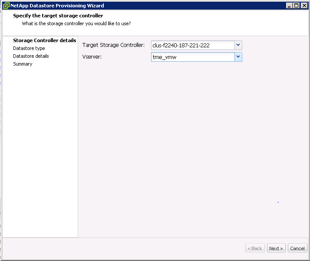Maximize the Provisioning Wizard window
The width and height of the screenshot is (310, 261).
click(x=297, y=6)
